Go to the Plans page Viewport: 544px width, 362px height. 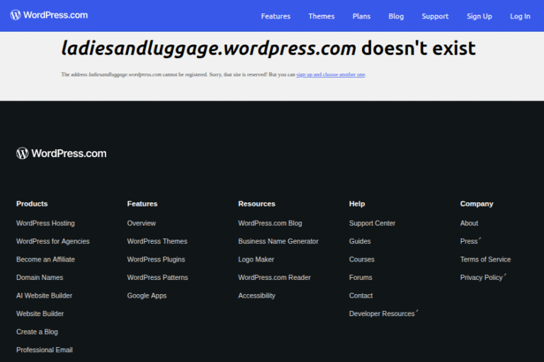[x=361, y=16]
